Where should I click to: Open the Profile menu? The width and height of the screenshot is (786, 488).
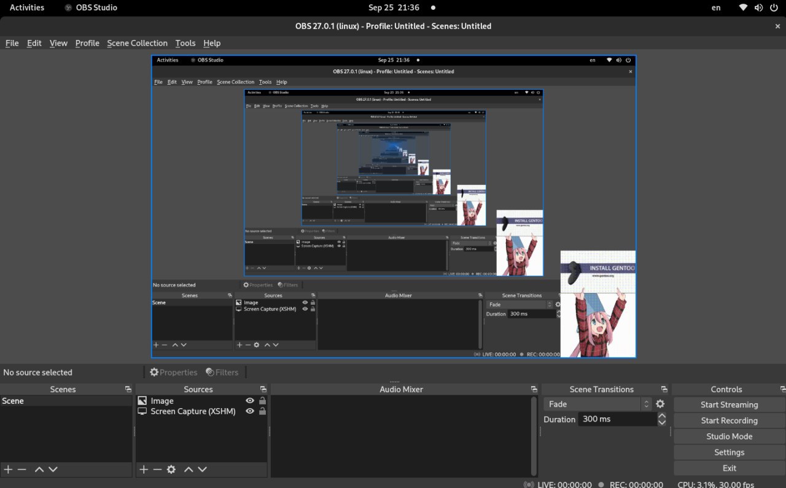87,43
